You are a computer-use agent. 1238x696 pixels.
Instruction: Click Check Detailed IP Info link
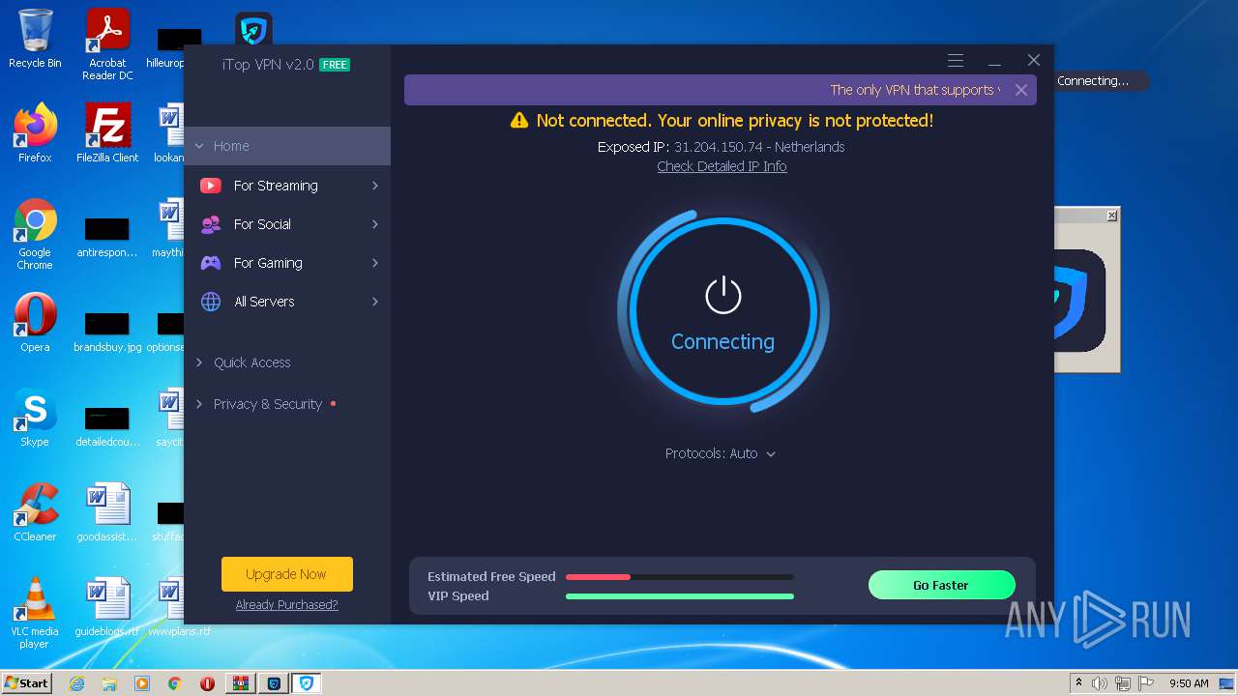click(722, 166)
